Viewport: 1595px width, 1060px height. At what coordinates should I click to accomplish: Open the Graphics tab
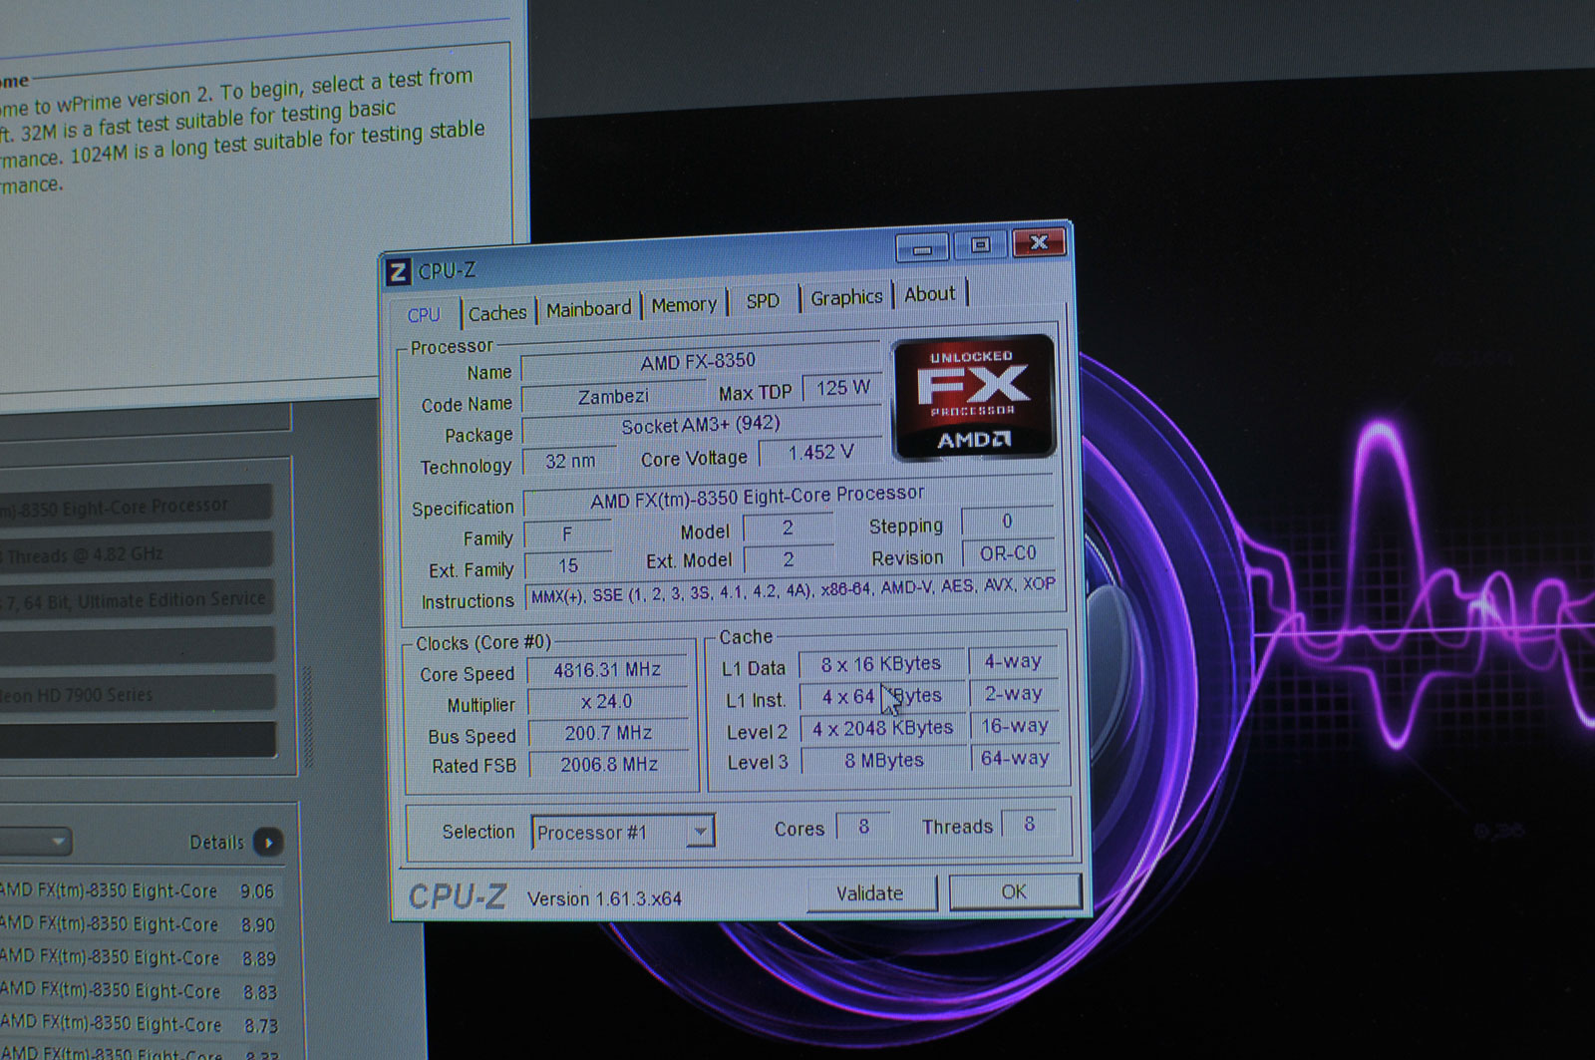(x=845, y=296)
